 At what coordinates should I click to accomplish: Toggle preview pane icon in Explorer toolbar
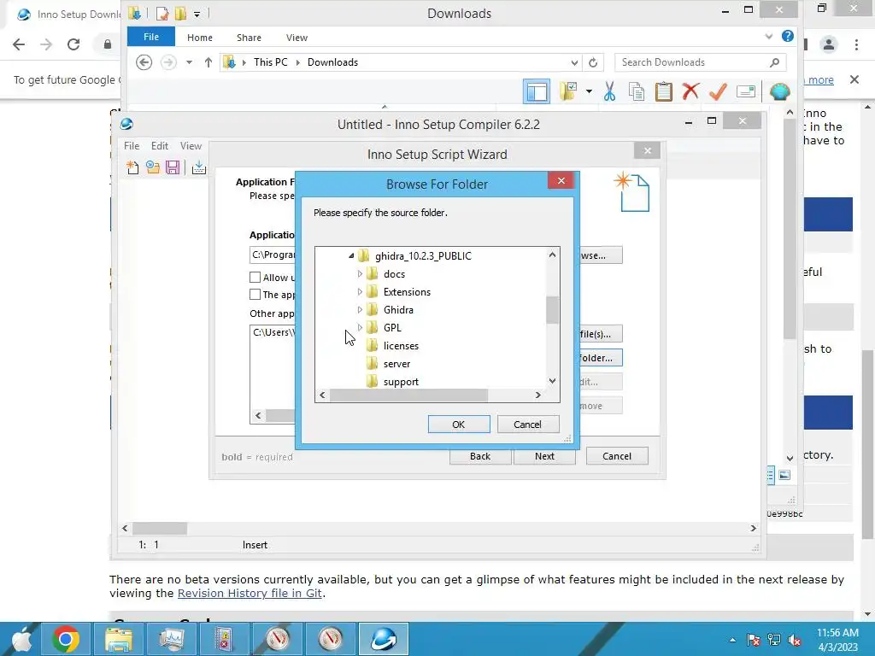(537, 91)
